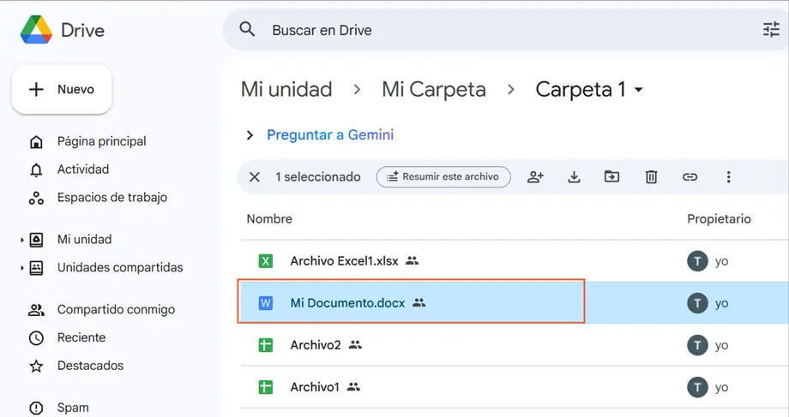This screenshot has height=417, width=789.
Task: Click the Spam warning icon
Action: [36, 408]
